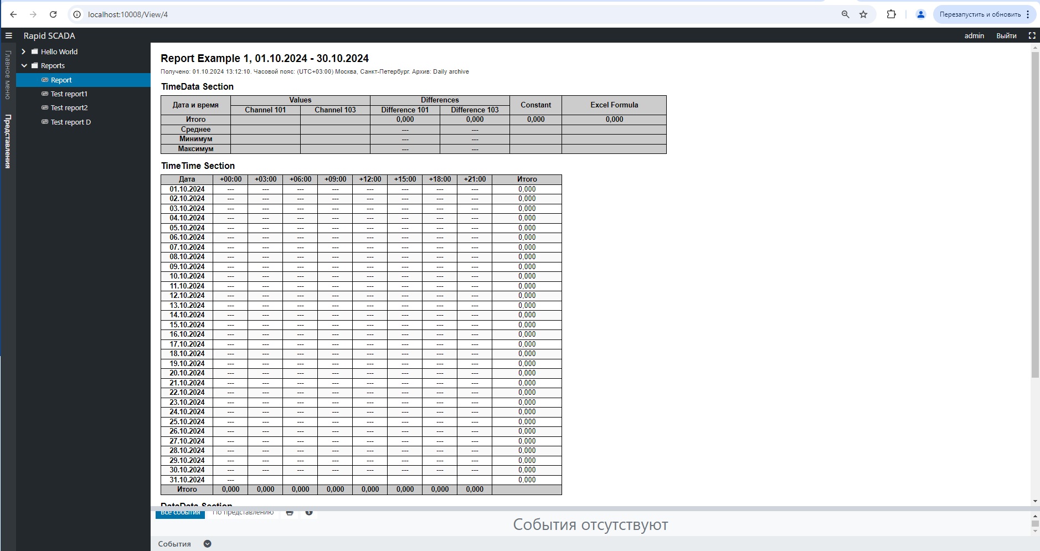Click the Дата и время header cell
Screen dimensions: 1040x551
[195, 105]
